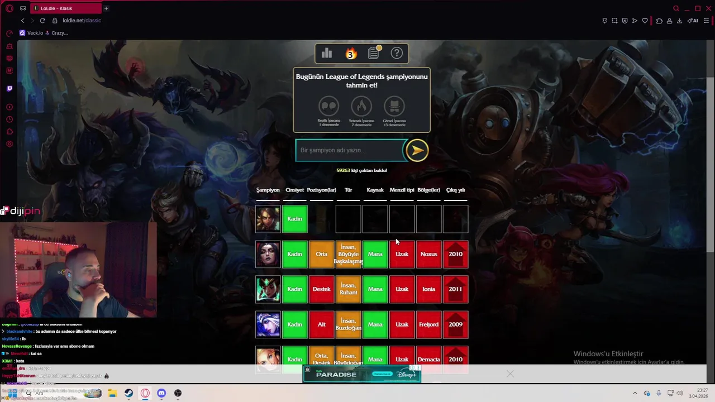The height and width of the screenshot is (402, 715).
Task: Open the AI assistant icon in toolbar
Action: point(693,21)
